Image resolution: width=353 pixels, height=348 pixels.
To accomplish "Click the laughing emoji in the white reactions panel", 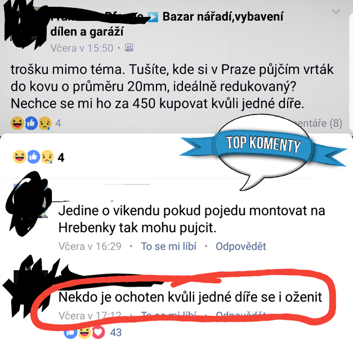I will (19, 157).
